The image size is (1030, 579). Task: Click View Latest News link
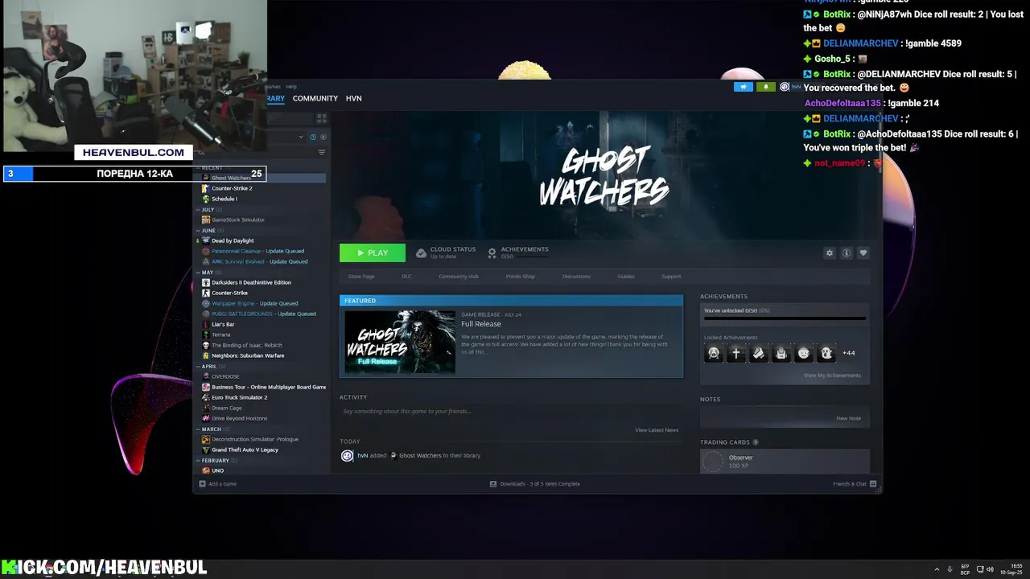[x=657, y=430]
